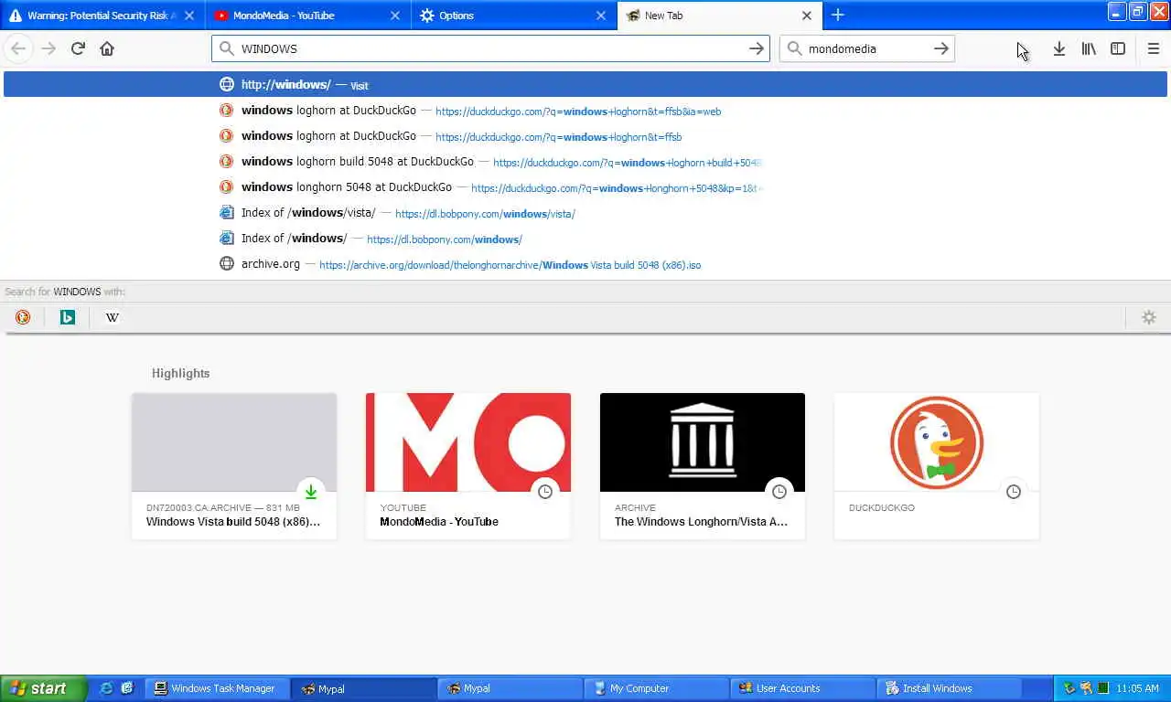Choose windows loghorn suggestion ending t=ffsb
The image size is (1171, 702).
click(x=585, y=136)
